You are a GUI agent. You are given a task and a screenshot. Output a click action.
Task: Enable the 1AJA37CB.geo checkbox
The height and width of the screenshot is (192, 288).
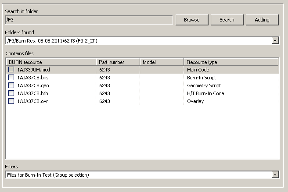coord(11,85)
